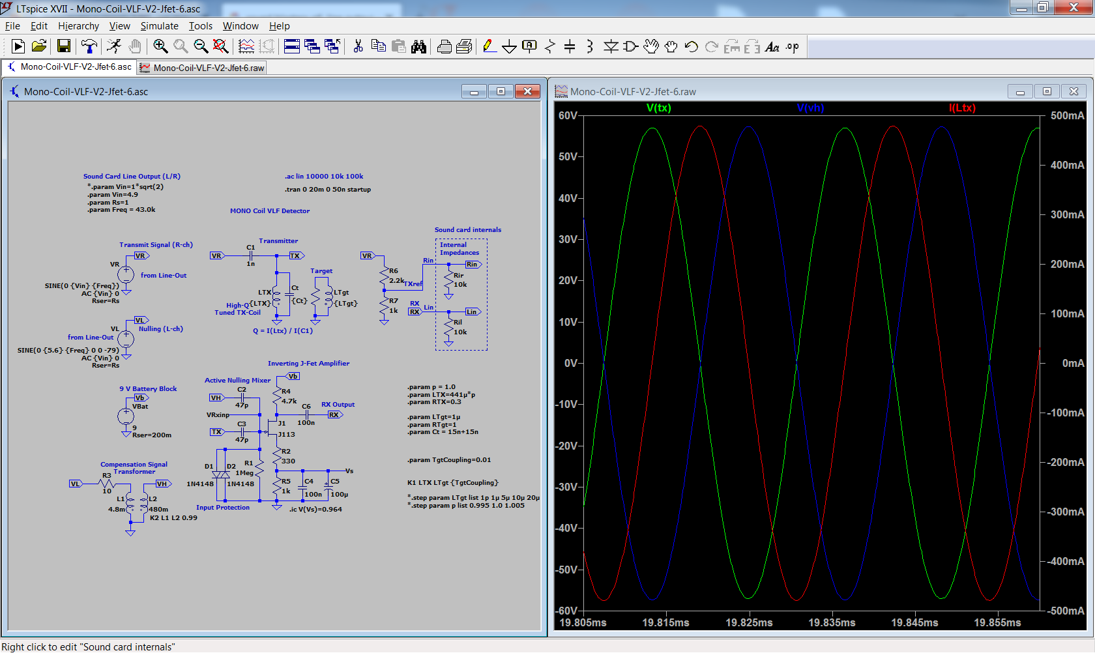1095x653 pixels.
Task: Click '.param TgtCoupling=0.01' directive
Action: 449,460
